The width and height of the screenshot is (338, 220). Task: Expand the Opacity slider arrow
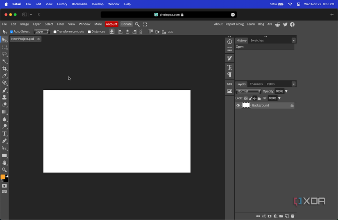(x=286, y=91)
